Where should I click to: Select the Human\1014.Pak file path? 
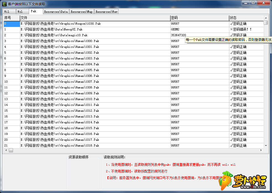click(60, 122)
